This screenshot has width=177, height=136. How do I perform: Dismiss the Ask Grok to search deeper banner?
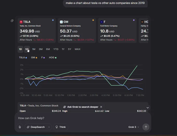[101, 107]
